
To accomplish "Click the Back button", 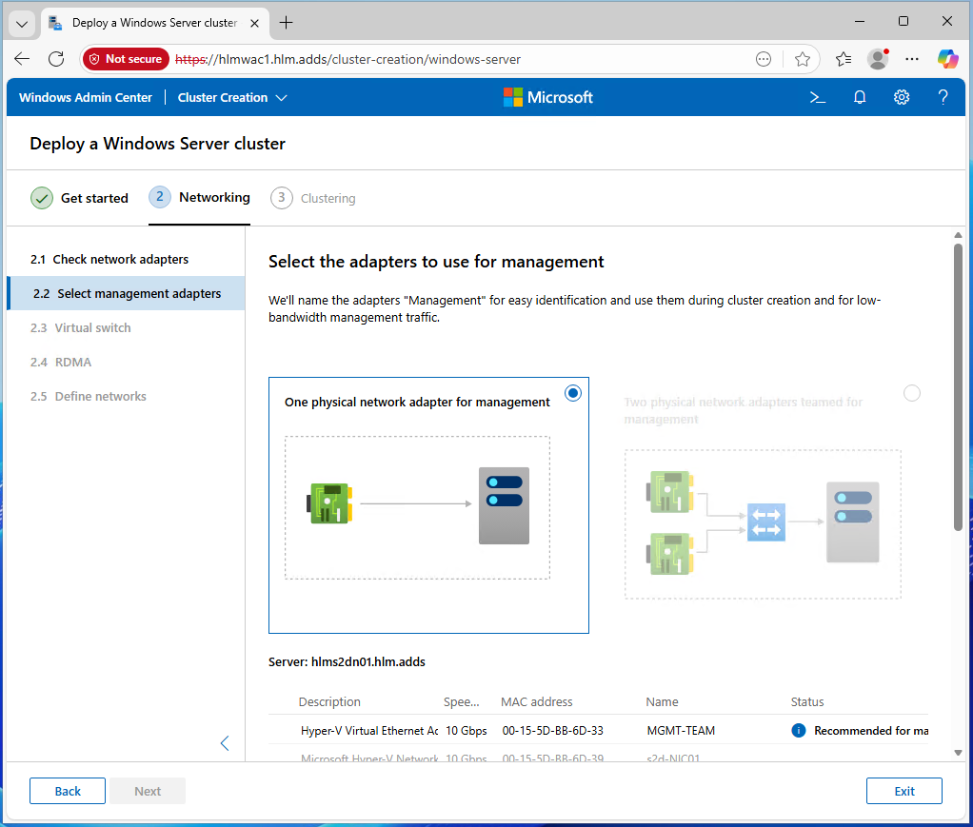I will 68,791.
